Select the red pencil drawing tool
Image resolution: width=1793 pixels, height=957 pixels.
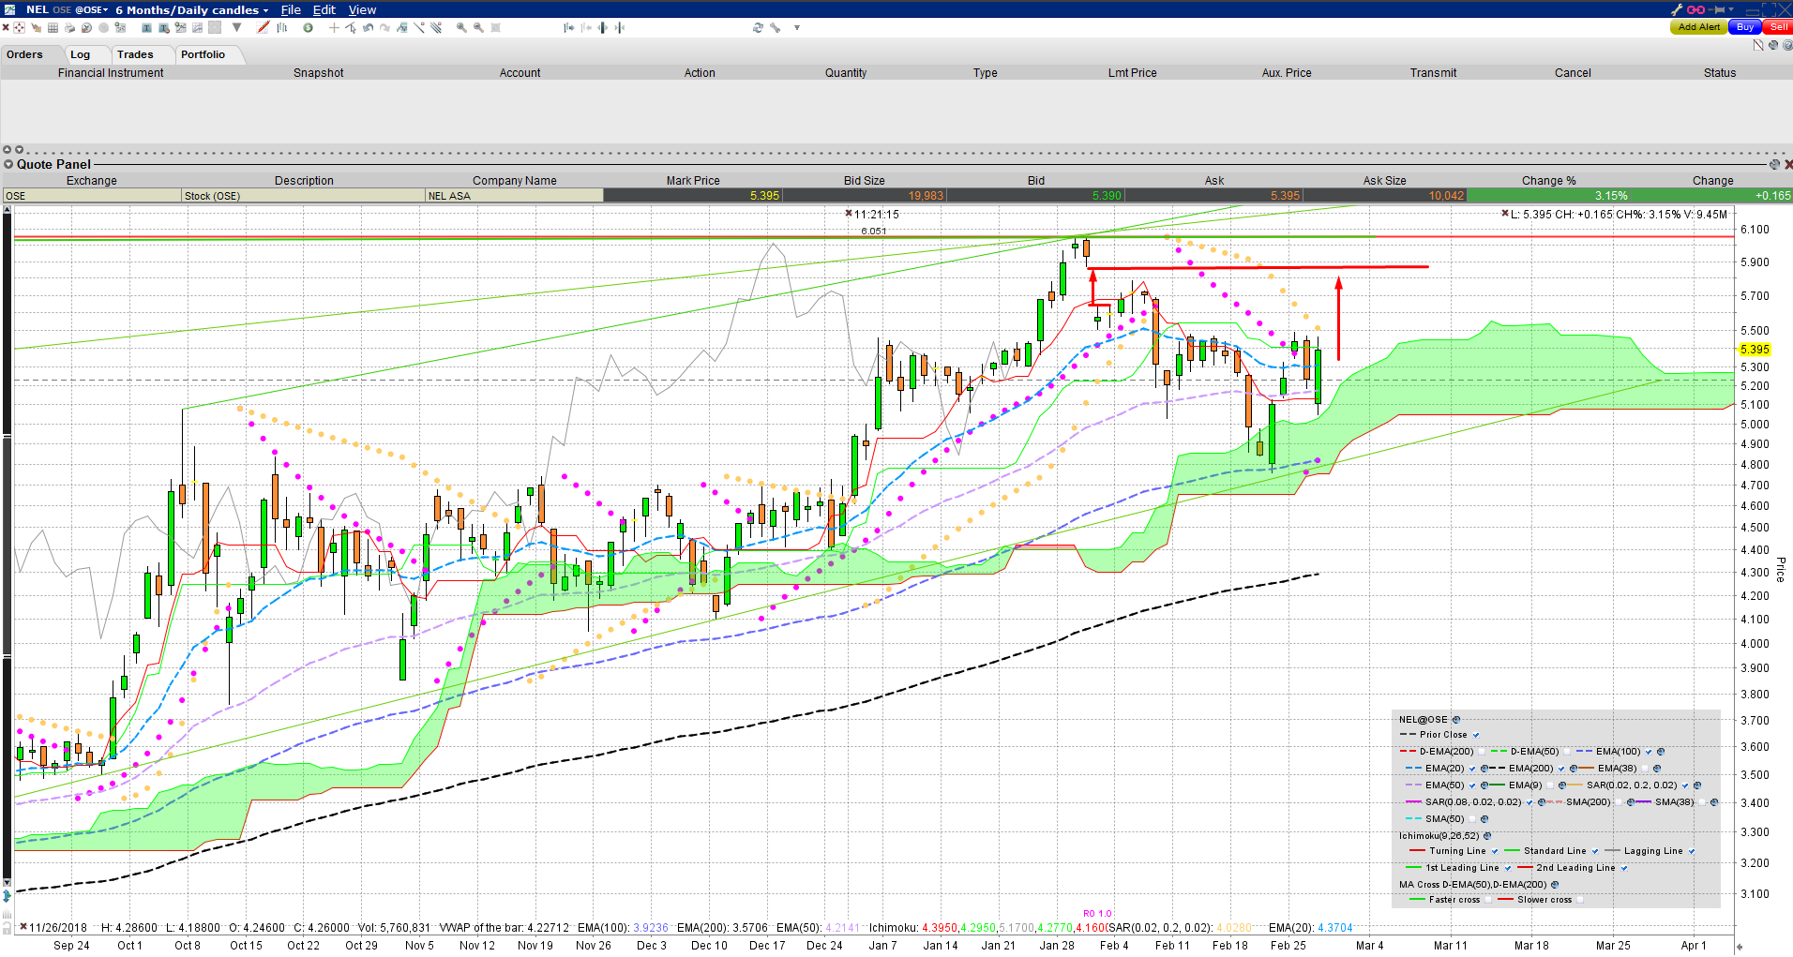264,27
